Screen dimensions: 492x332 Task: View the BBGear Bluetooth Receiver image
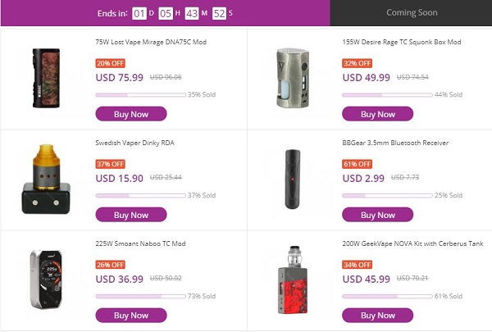coord(293,177)
